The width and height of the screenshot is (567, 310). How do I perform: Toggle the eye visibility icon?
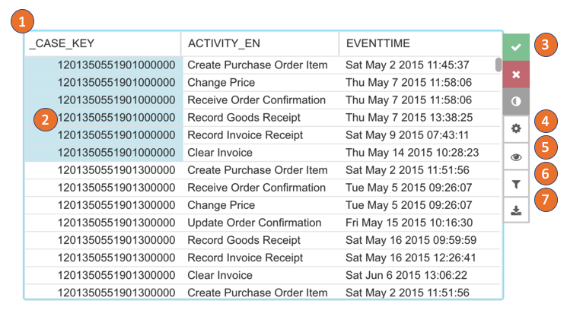pos(516,157)
